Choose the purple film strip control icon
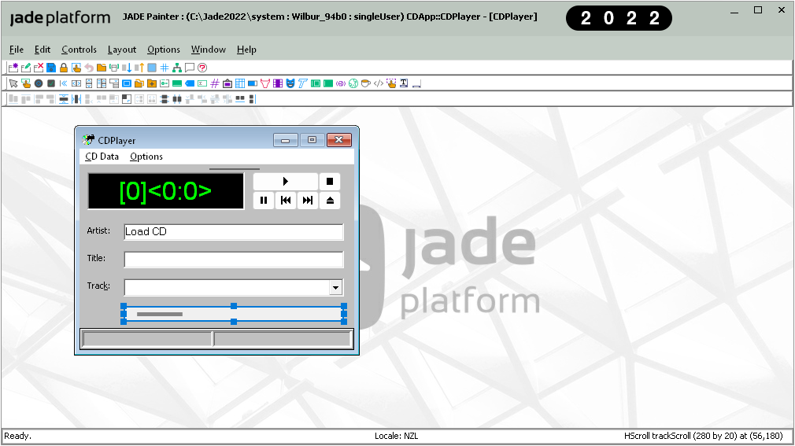The height and width of the screenshot is (446, 795). (278, 83)
